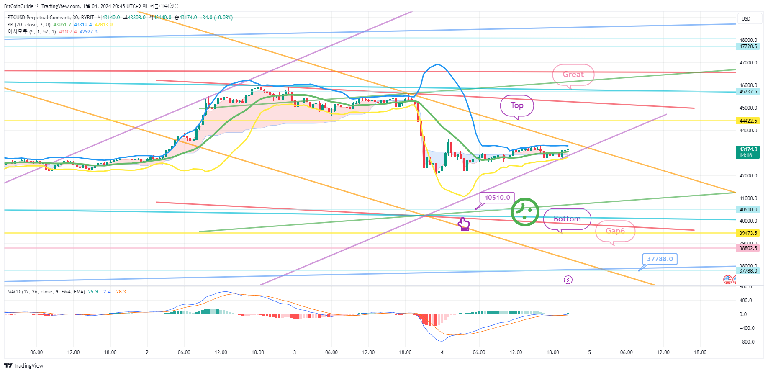The image size is (768, 373).
Task: Select the purple 40510.0 price callout
Action: click(x=497, y=198)
